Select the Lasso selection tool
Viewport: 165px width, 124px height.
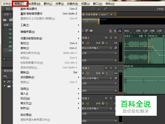[x=93, y=9]
